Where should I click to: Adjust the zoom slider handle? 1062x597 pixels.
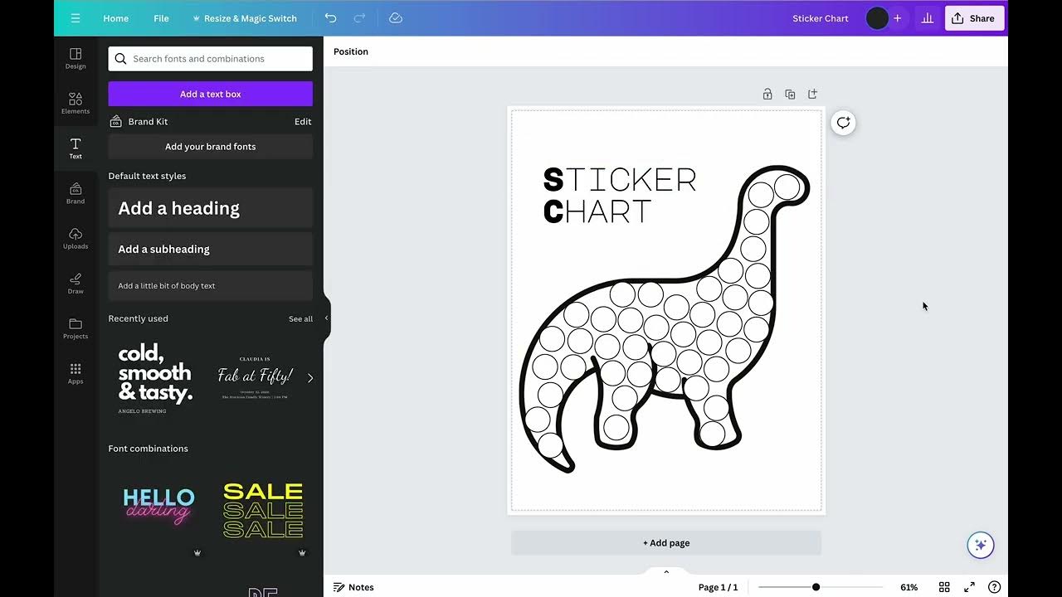[x=816, y=587]
